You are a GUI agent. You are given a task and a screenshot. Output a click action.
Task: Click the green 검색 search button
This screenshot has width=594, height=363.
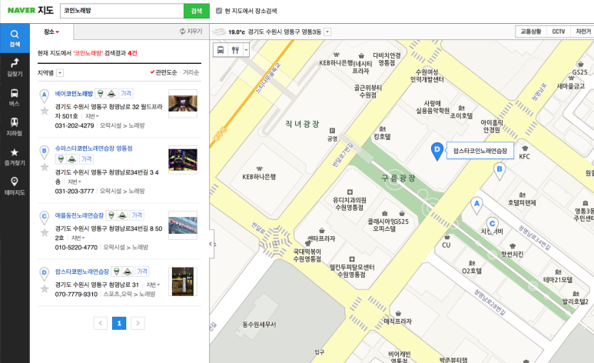click(x=196, y=11)
